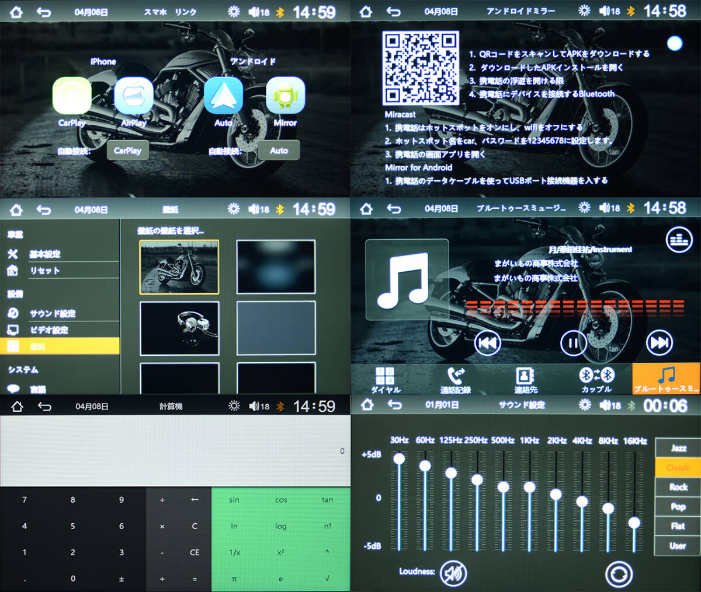
Task: Skip to next track
Action: tap(660, 343)
